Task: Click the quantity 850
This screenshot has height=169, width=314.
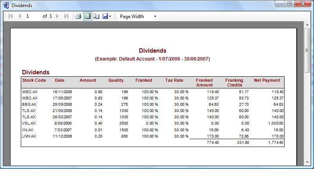Action: [x=124, y=136]
